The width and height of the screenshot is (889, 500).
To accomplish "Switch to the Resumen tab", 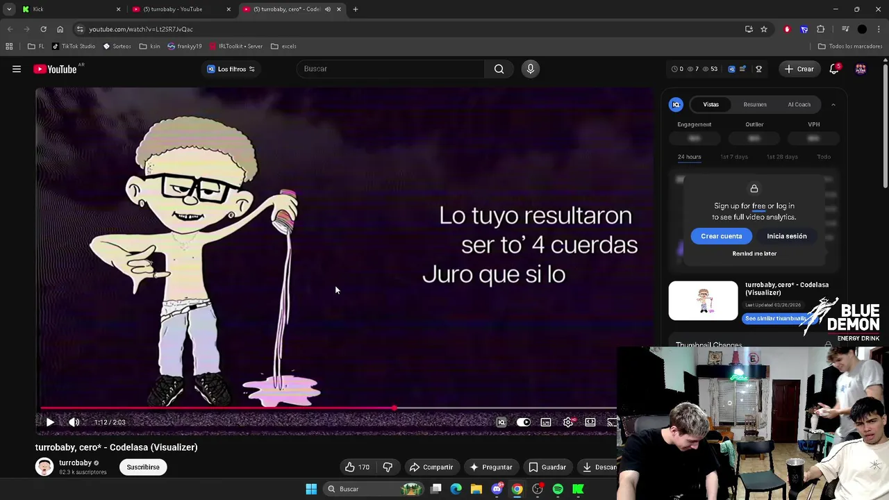I will pos(755,105).
